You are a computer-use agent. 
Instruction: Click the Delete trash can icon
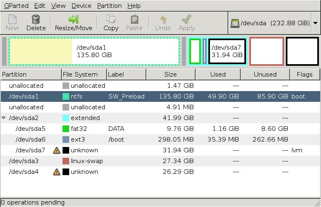[x=36, y=19]
